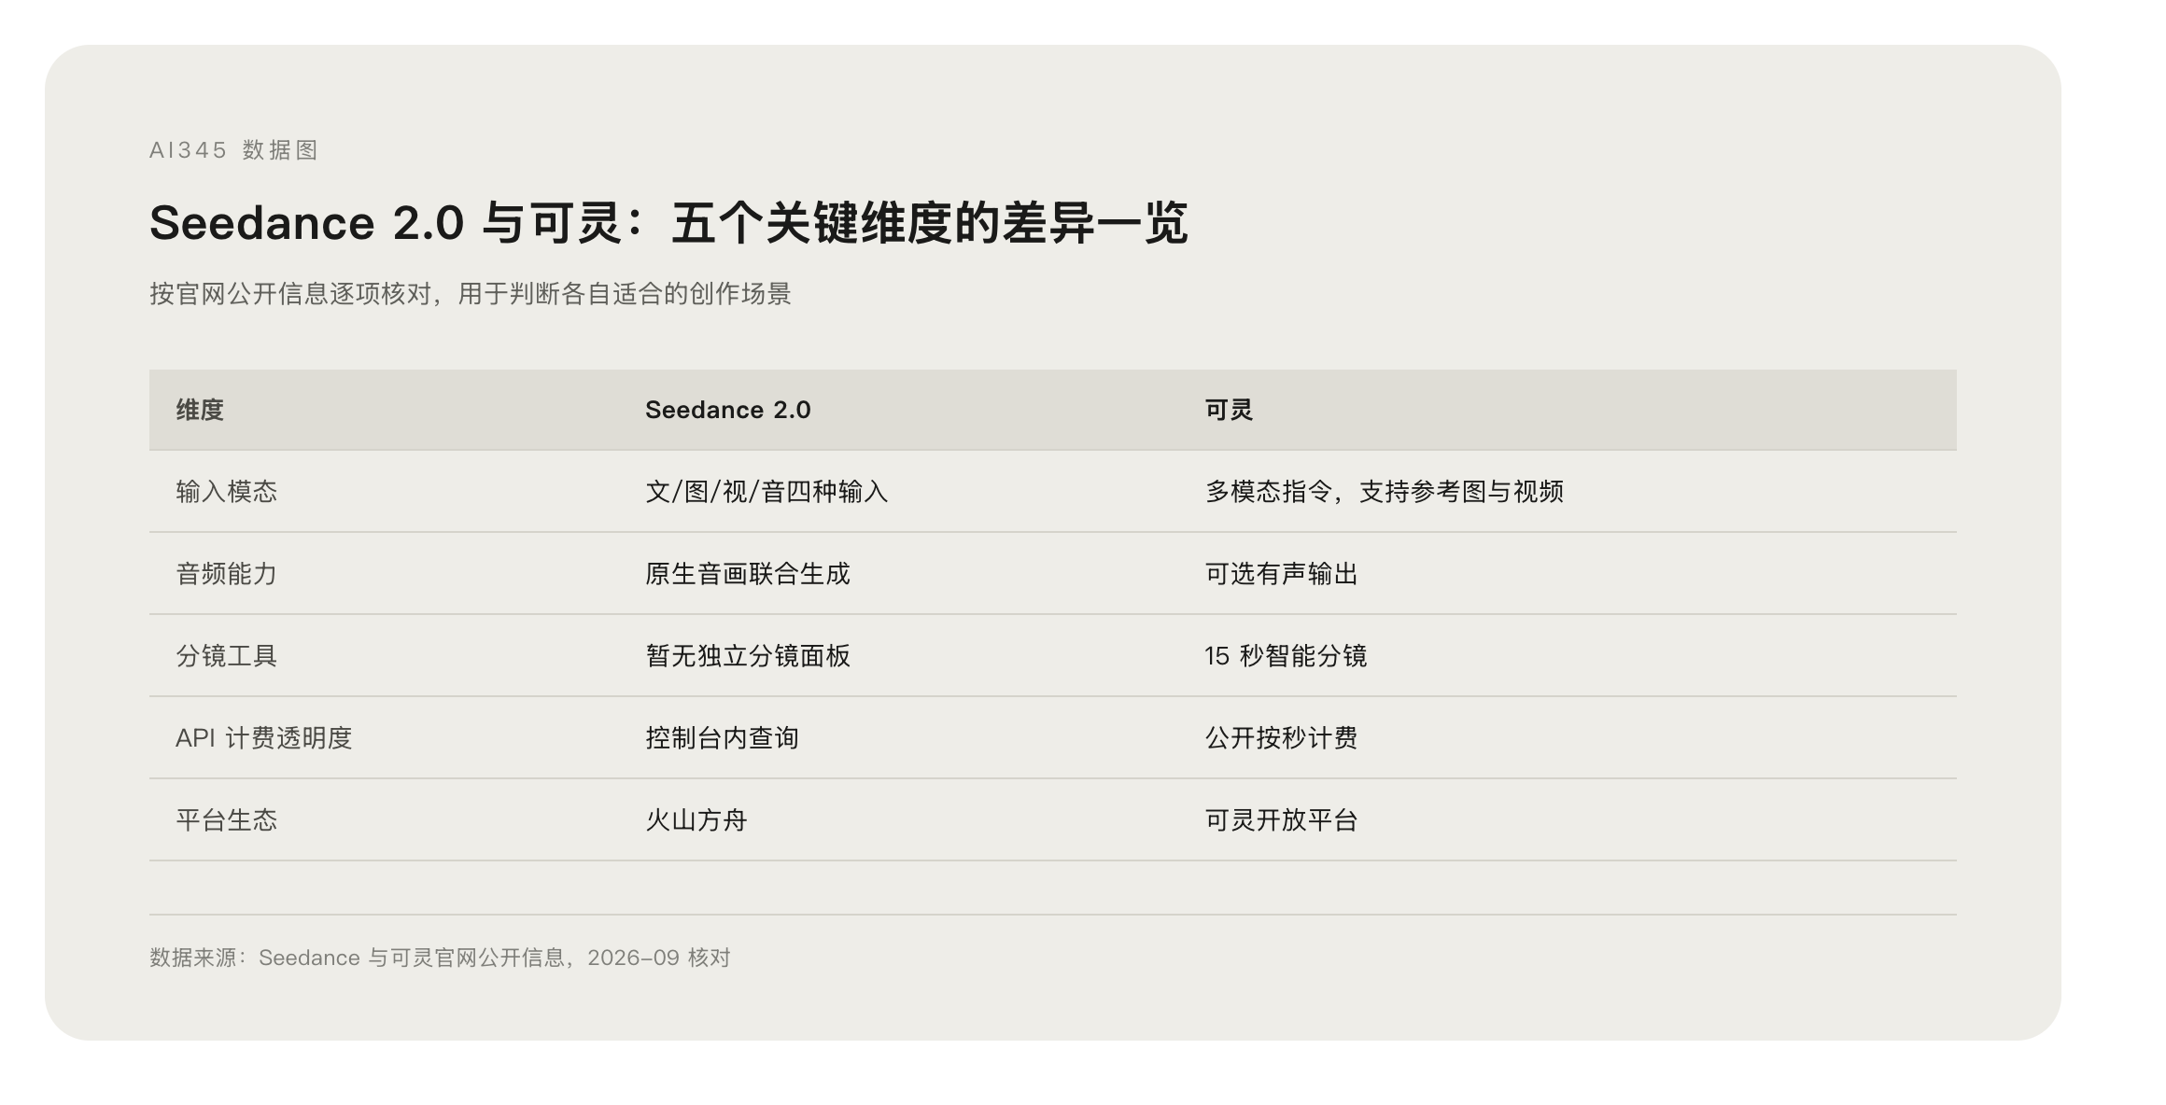
Task: Click the cell '文/图/视/音四种输入'
Action: (767, 492)
